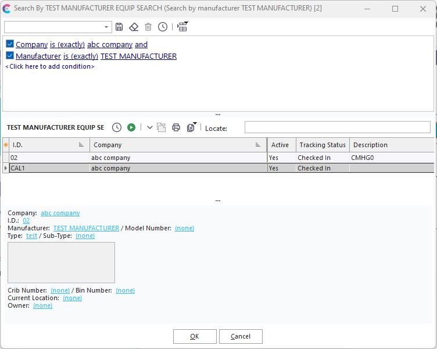Click the field layout icon in top toolbar
437x349 pixels.
[182, 27]
